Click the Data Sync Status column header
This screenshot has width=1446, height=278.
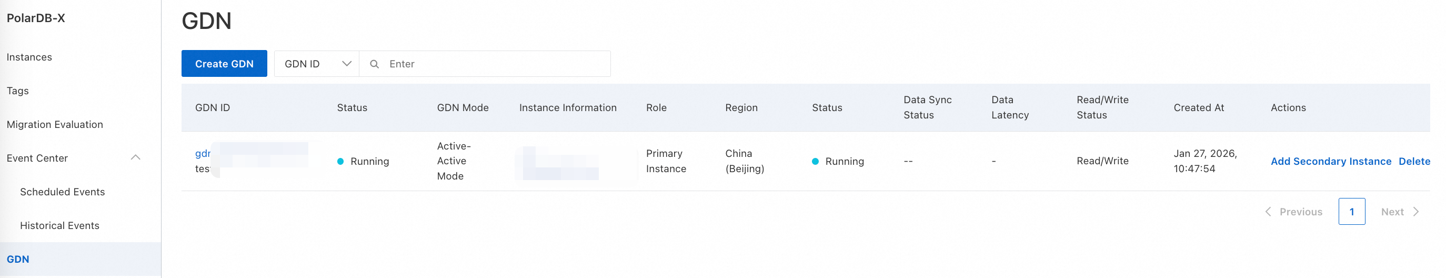[x=927, y=107]
